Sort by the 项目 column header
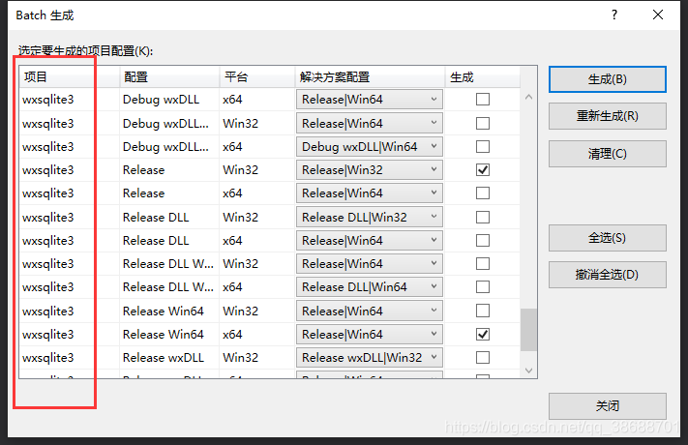The height and width of the screenshot is (445, 688). [x=70, y=77]
